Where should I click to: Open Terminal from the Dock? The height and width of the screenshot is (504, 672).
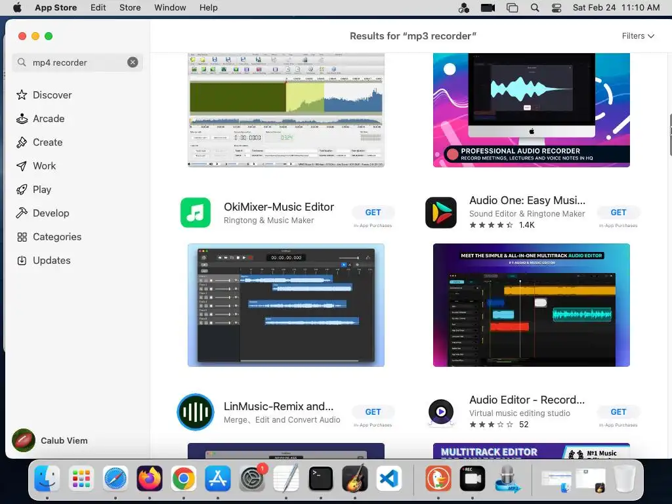(x=320, y=478)
